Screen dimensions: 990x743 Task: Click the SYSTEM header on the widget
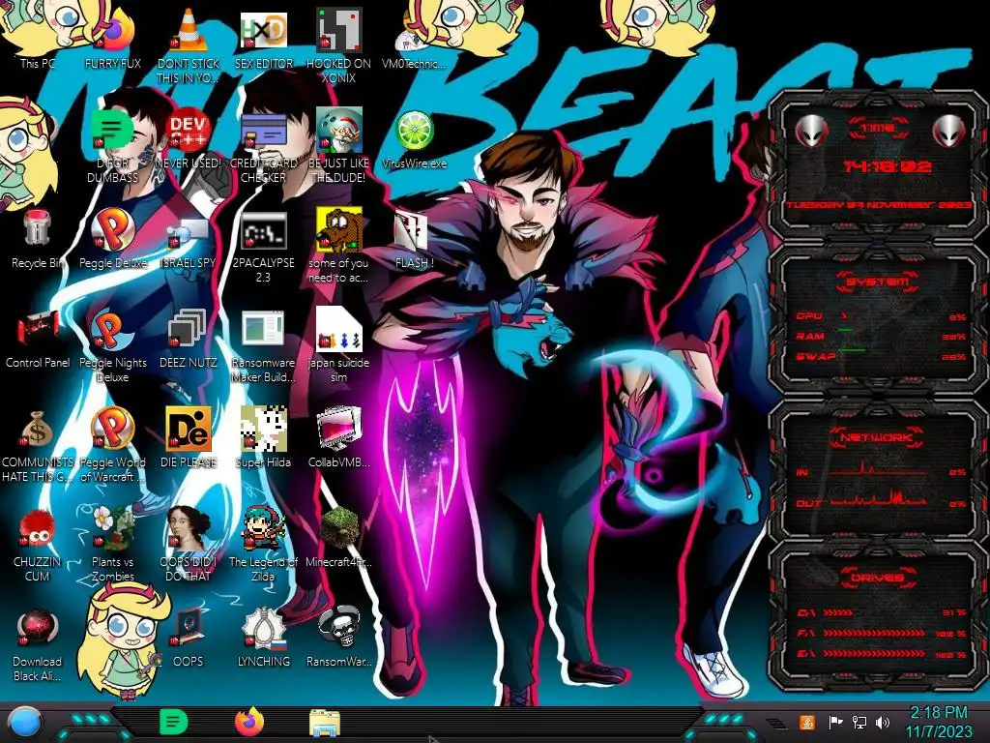click(x=877, y=282)
